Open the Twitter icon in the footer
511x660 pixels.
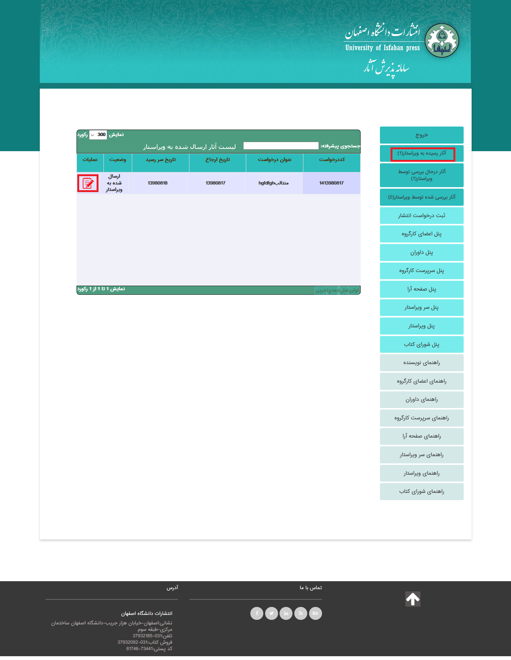pyautogui.click(x=271, y=613)
